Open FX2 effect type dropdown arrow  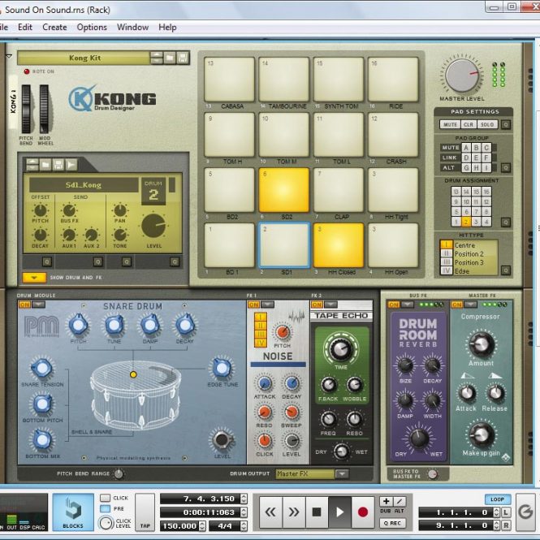pyautogui.click(x=331, y=305)
